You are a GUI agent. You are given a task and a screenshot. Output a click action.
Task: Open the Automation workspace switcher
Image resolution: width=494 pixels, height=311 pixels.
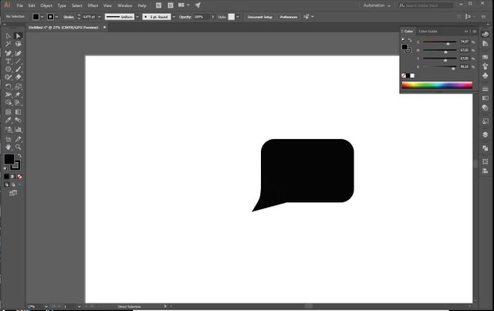pyautogui.click(x=377, y=5)
